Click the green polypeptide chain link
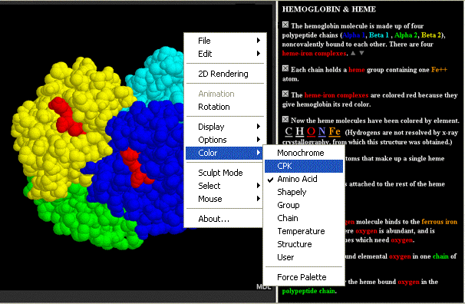This screenshot has height=304, width=465. tap(308, 291)
